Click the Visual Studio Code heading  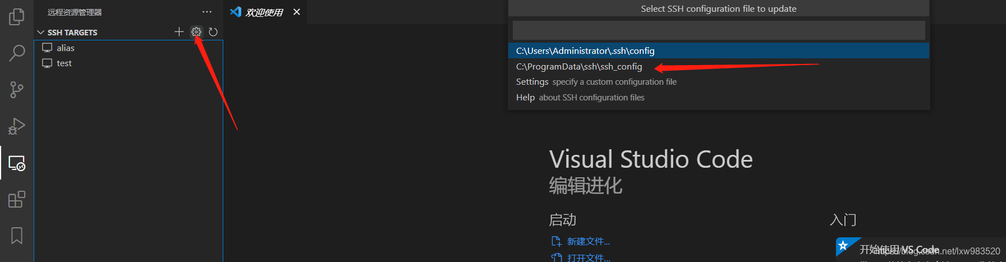tap(651, 159)
